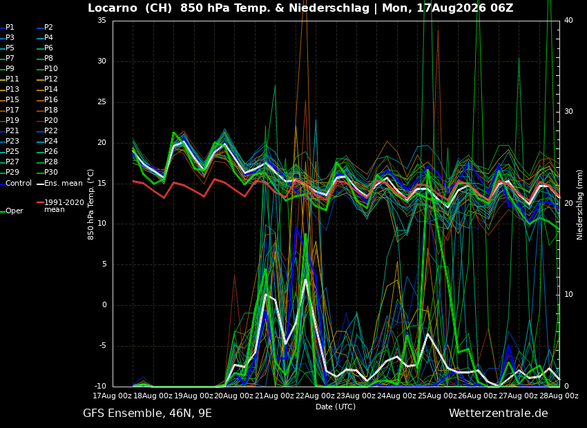Open the Wetterzentrale.de credit text
The image size is (587, 428).
[499, 414]
